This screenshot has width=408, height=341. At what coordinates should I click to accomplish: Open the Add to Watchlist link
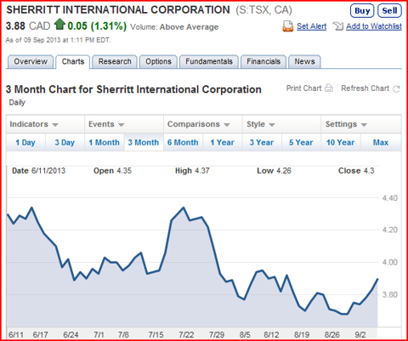tap(374, 26)
